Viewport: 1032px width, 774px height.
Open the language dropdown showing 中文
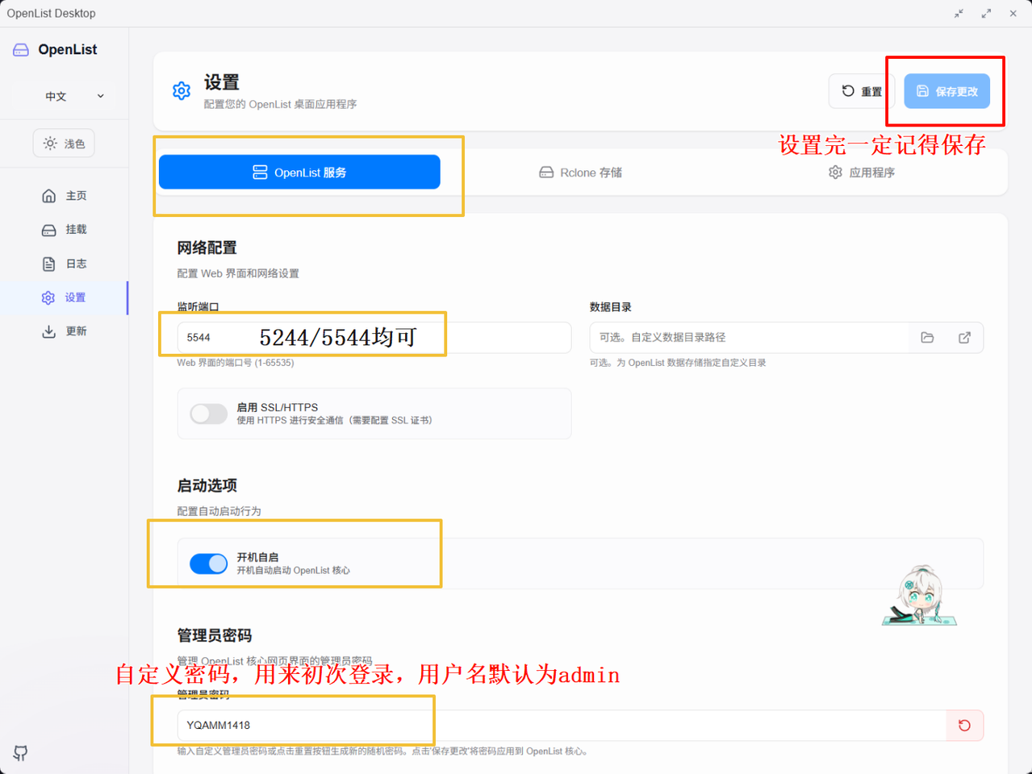74,96
